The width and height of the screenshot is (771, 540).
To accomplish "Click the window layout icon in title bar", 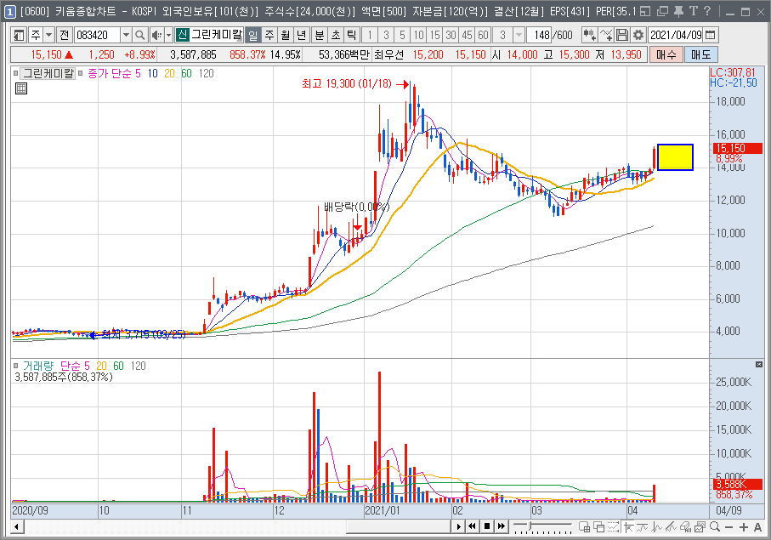I will pos(645,11).
